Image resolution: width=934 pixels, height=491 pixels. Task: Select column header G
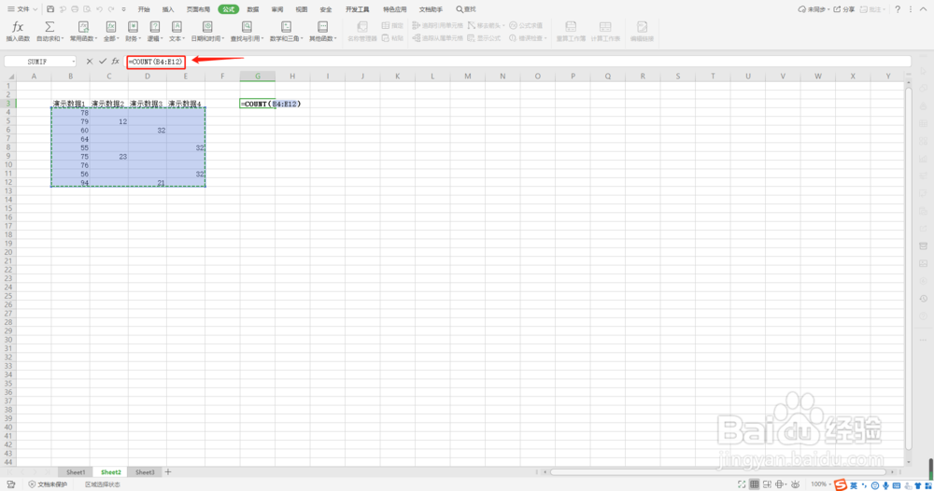coord(258,77)
